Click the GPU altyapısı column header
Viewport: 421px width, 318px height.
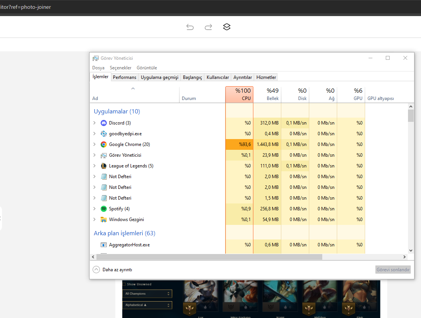386,94
